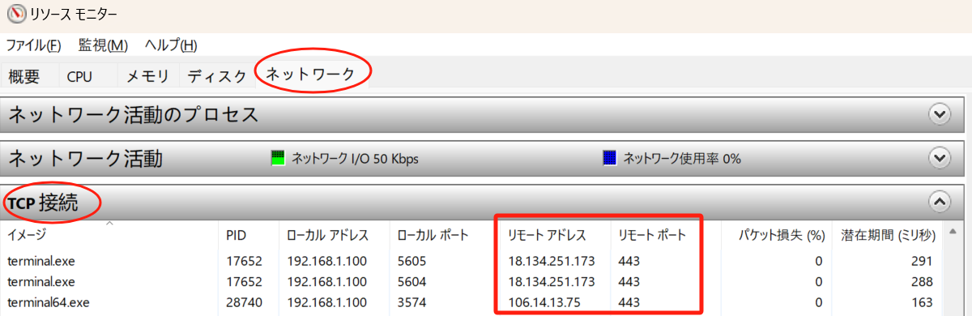This screenshot has height=316, width=972.
Task: Switch to the 概要 tab
Action: tap(24, 76)
